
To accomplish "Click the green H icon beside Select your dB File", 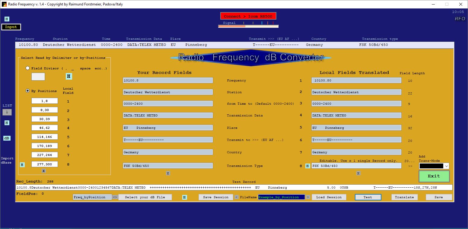I will coord(184,197).
